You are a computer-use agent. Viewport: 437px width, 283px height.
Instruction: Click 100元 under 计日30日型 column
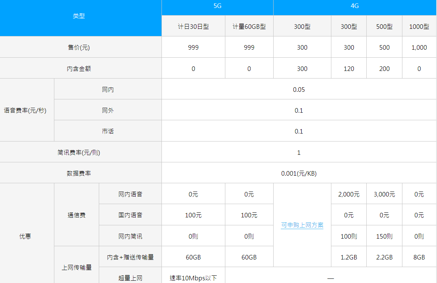point(193,215)
